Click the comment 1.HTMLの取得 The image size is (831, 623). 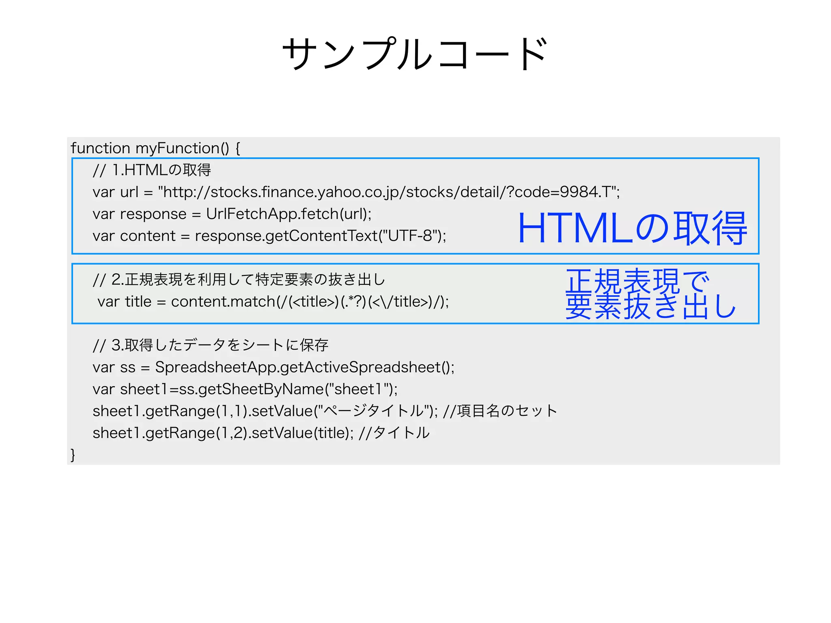[152, 170]
